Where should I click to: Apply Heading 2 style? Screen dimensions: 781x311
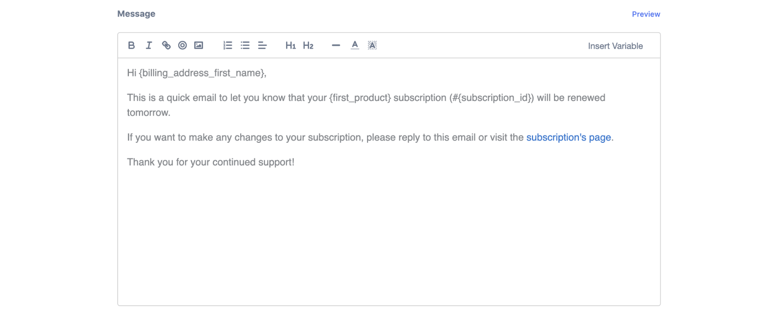tap(308, 45)
